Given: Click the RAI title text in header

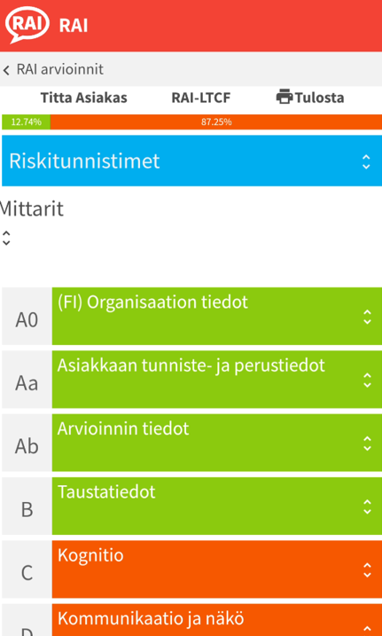Looking at the screenshot, I should (x=74, y=26).
